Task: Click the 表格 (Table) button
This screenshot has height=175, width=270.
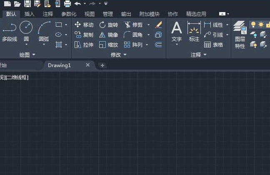Action: (x=213, y=45)
